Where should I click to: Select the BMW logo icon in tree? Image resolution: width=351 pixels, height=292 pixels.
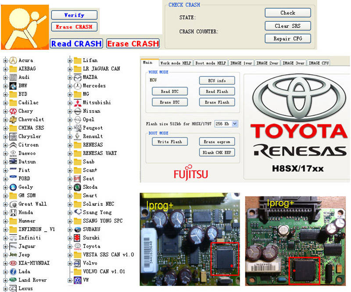[13, 86]
